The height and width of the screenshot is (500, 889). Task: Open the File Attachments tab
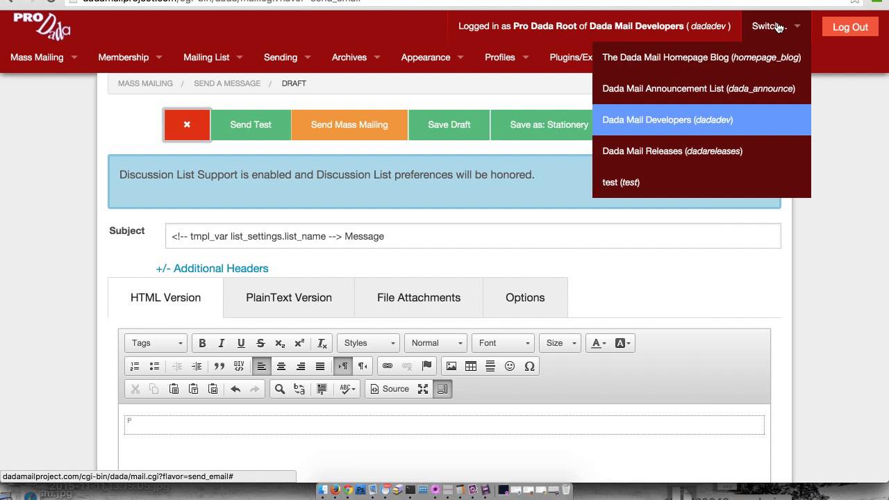tap(419, 297)
